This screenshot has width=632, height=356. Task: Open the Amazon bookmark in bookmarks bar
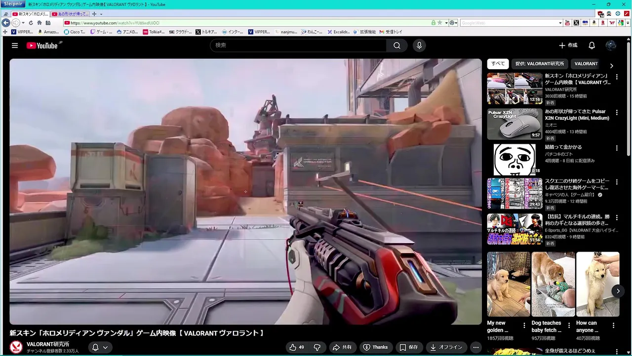48,32
